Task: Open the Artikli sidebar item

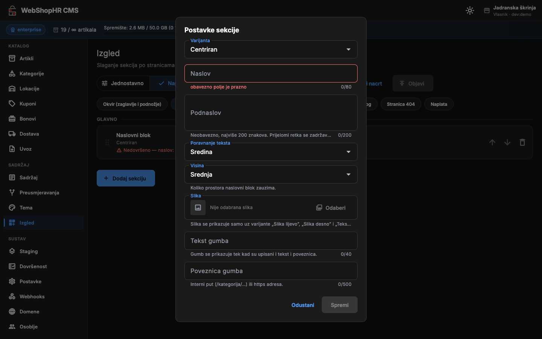Action: click(x=44, y=58)
